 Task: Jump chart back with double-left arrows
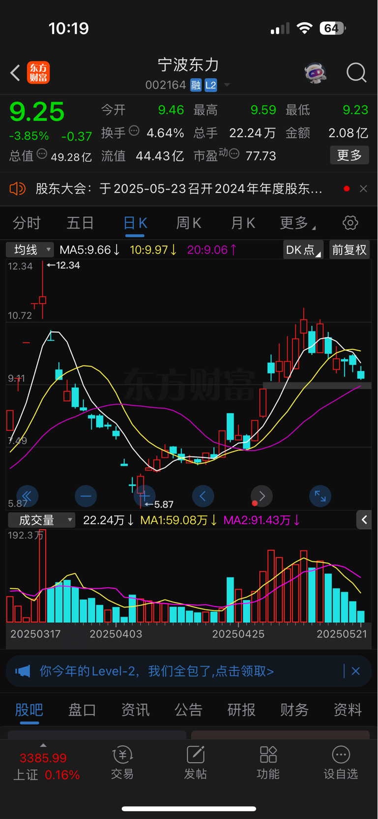click(x=27, y=496)
